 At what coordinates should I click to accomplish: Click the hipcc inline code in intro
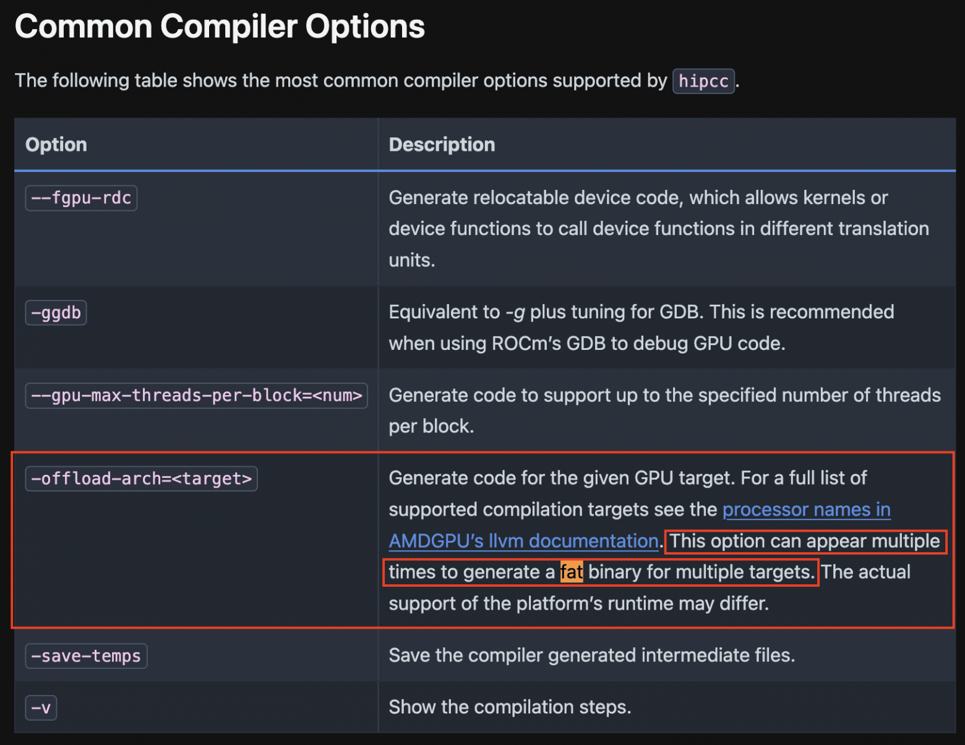pos(703,82)
